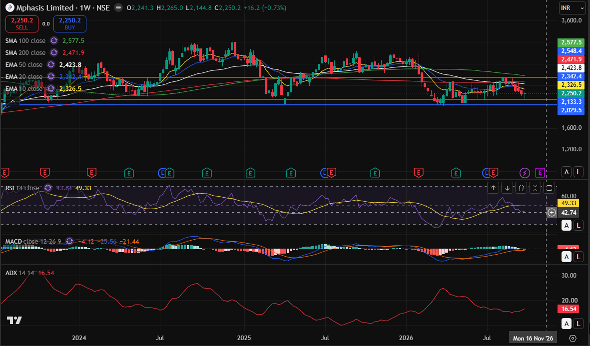
Task: Move the RSI pane up with the up-arrow
Action: pyautogui.click(x=493, y=188)
